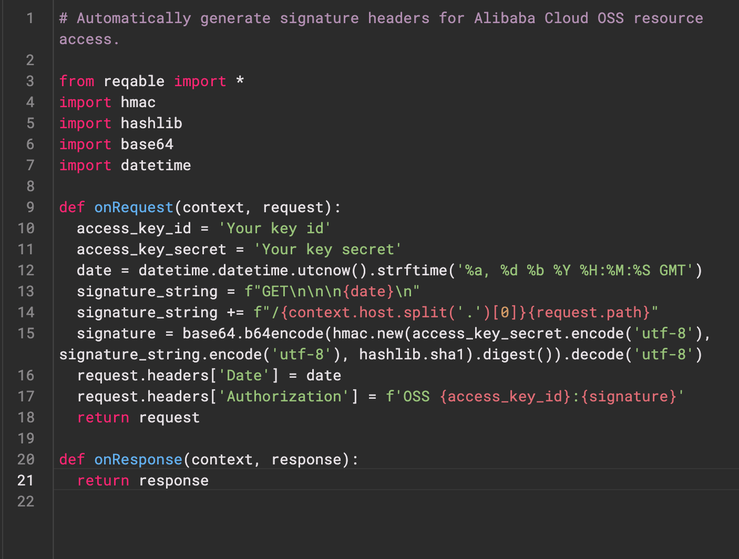This screenshot has width=739, height=559.
Task: Click the 'hashlib' import name
Action: [x=151, y=123]
